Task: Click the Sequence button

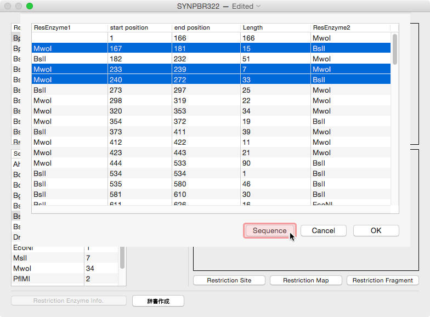Action: (270, 231)
